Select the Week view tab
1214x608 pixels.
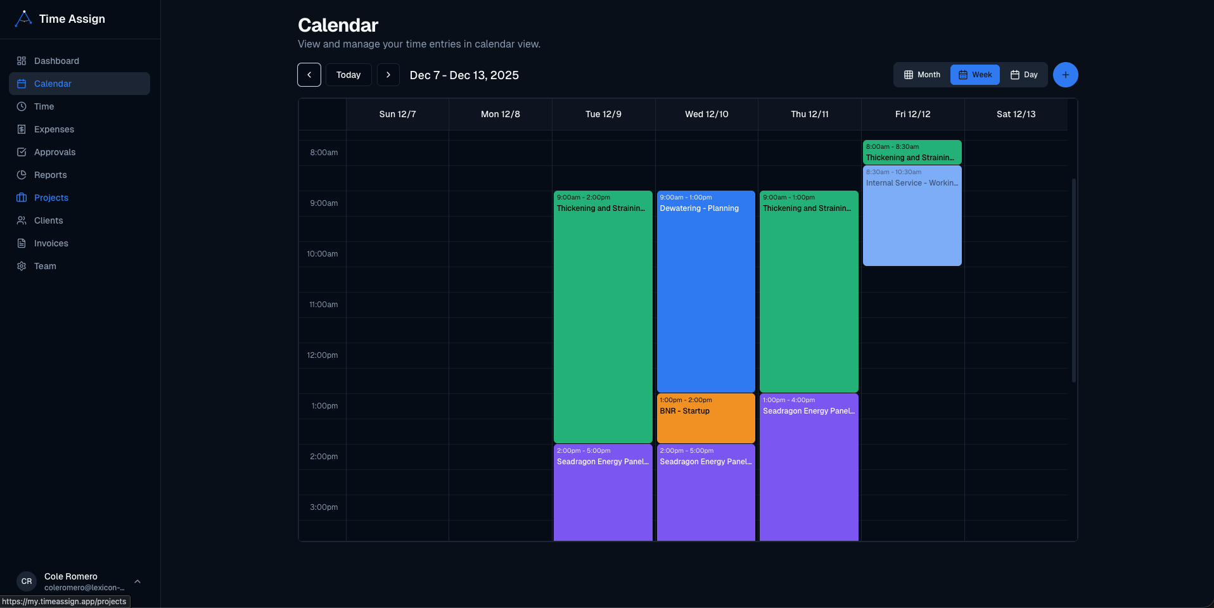[975, 75]
